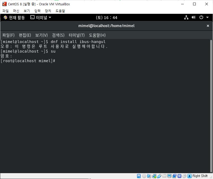Minimize the VirtualBox window

(x=182, y=4)
